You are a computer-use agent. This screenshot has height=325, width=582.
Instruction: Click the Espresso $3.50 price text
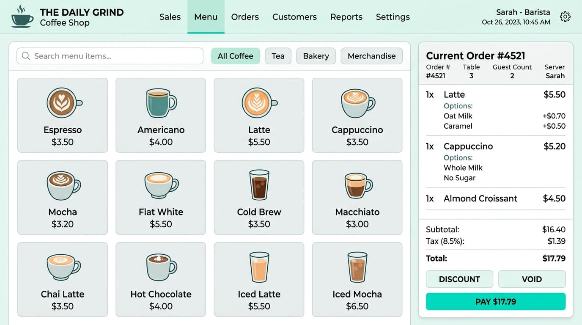pos(63,142)
